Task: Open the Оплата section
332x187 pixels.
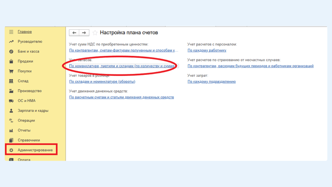Action: point(24,160)
